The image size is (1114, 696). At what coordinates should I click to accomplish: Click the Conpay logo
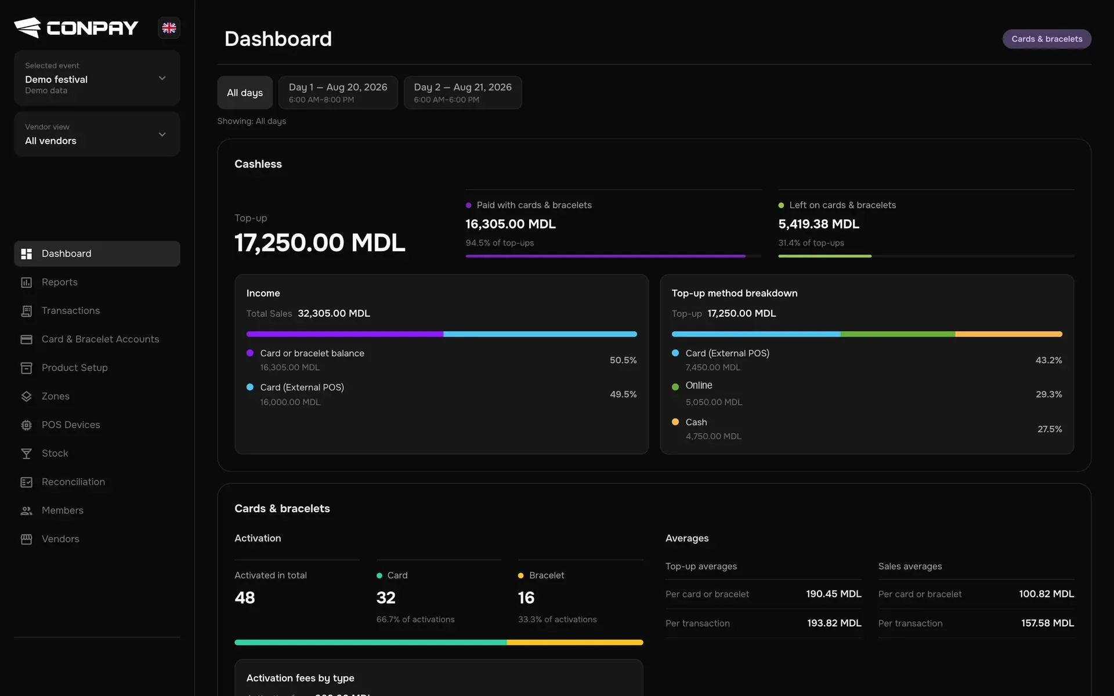pyautogui.click(x=76, y=27)
